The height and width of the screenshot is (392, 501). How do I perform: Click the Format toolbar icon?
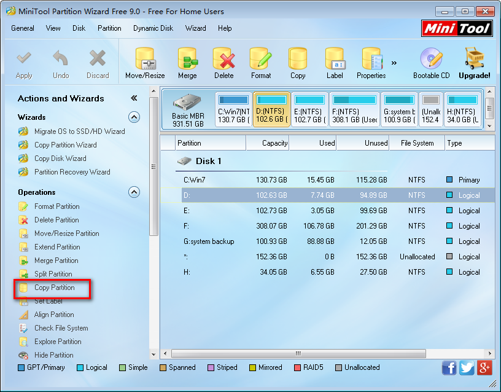pos(261,64)
